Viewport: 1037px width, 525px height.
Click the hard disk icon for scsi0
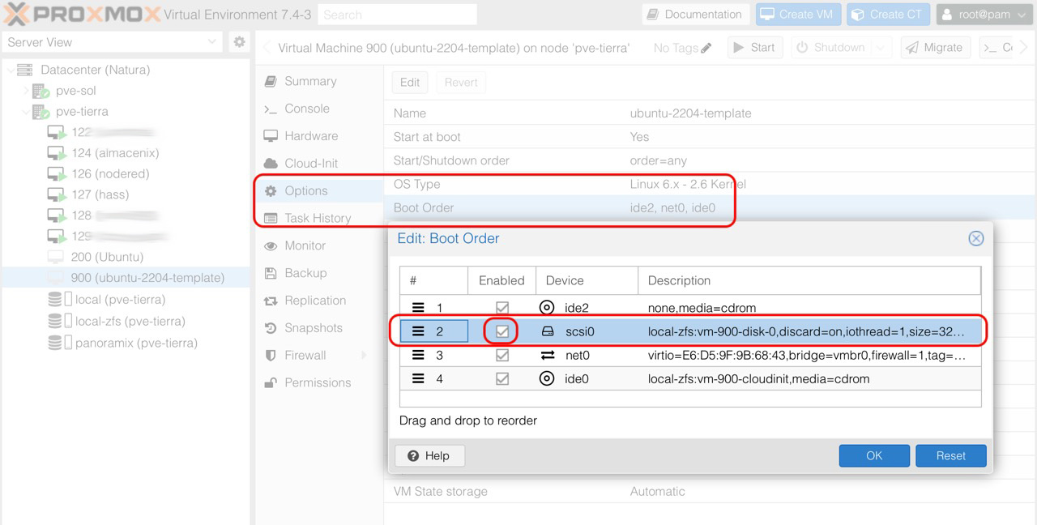pos(547,331)
